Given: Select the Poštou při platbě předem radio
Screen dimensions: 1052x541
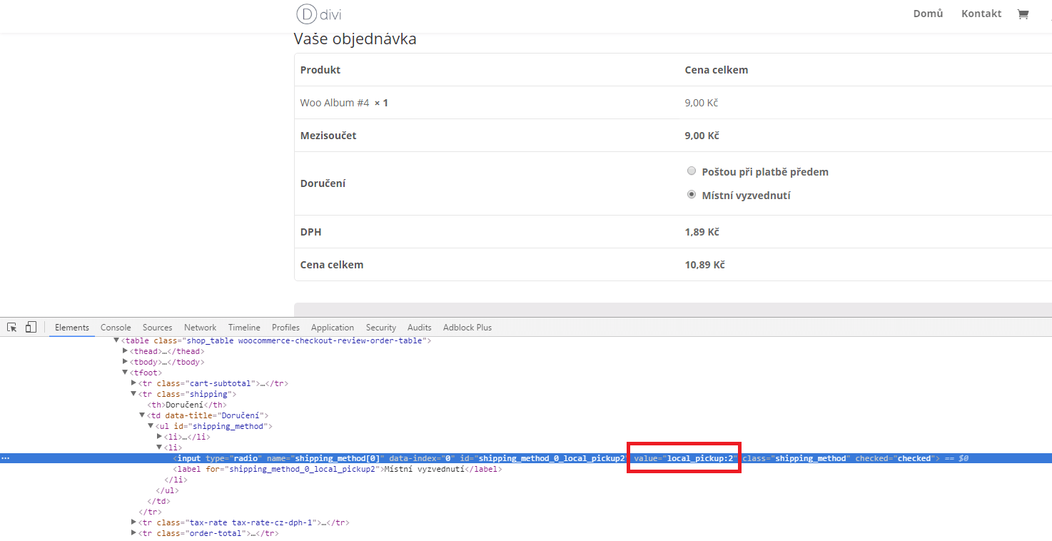Looking at the screenshot, I should (x=691, y=171).
